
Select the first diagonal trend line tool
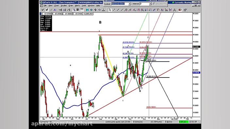tap(114, 10)
